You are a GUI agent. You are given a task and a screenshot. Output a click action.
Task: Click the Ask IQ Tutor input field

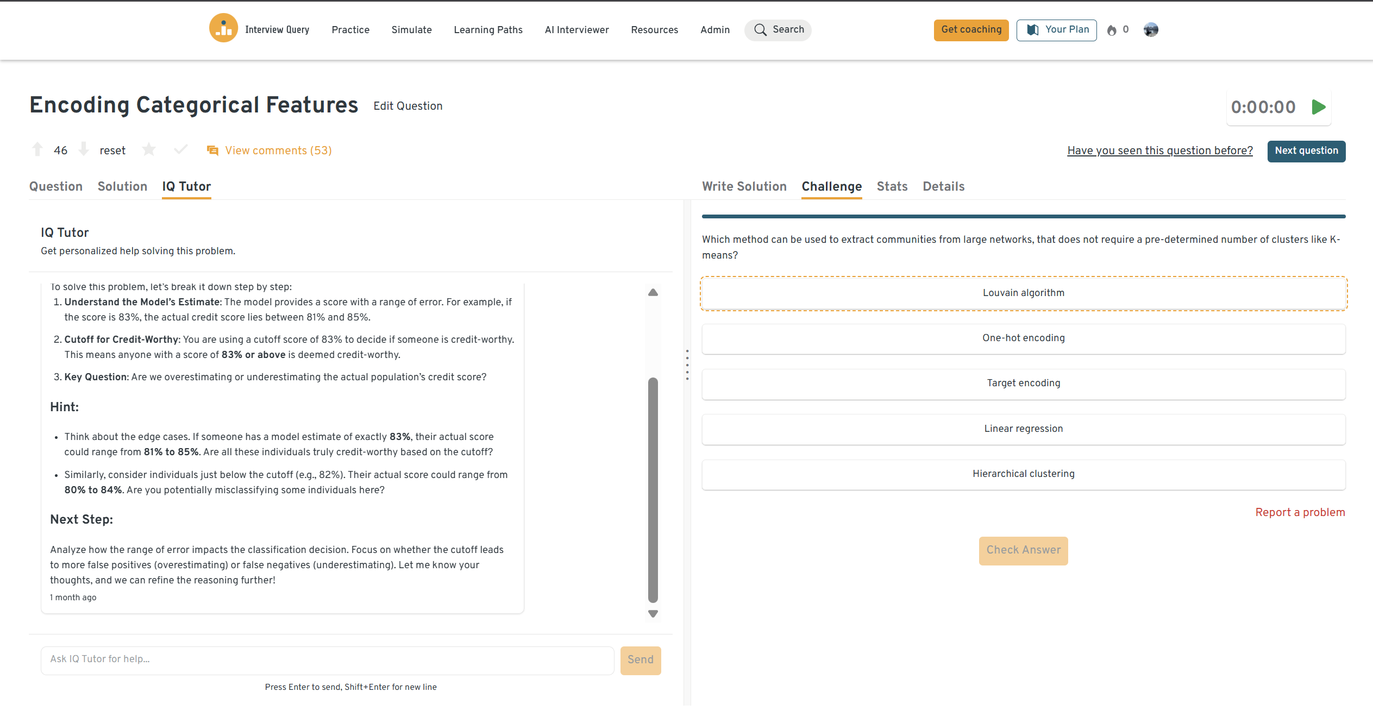click(327, 659)
